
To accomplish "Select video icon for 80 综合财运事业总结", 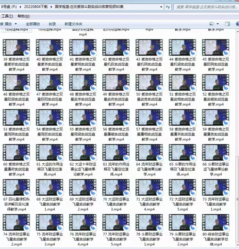I will pos(216,223).
